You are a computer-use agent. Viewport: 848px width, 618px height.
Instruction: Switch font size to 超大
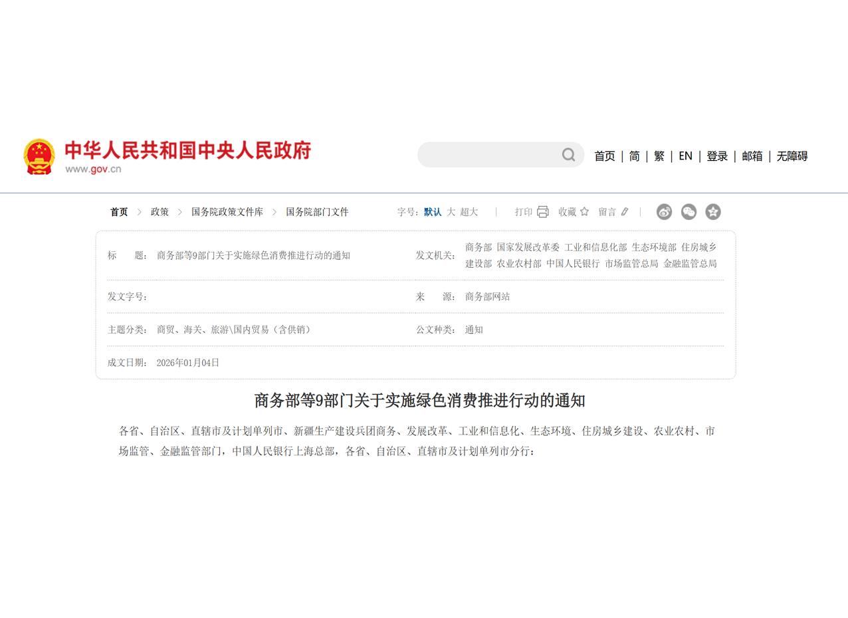point(469,212)
